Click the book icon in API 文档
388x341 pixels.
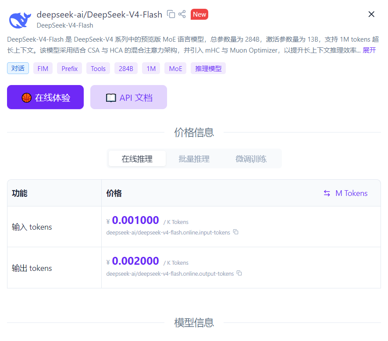coord(111,98)
